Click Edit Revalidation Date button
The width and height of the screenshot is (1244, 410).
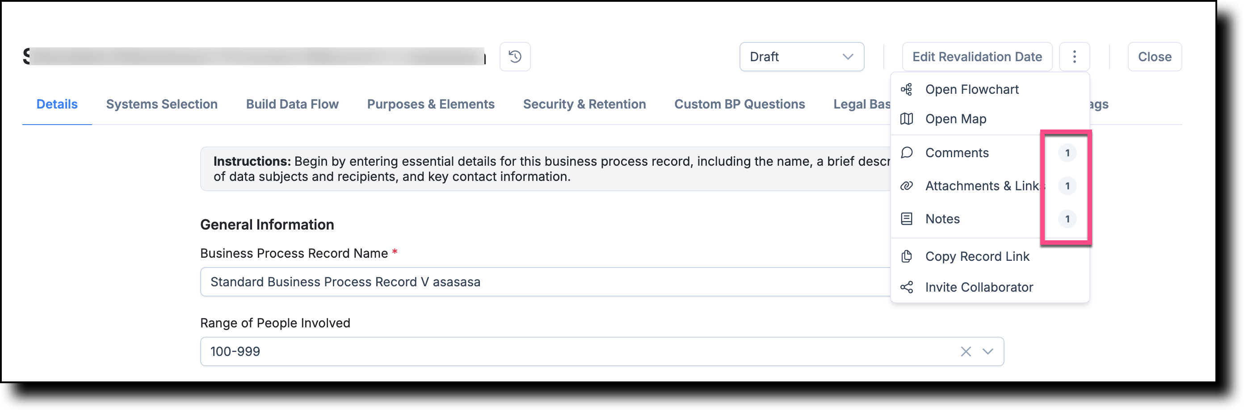pyautogui.click(x=976, y=57)
